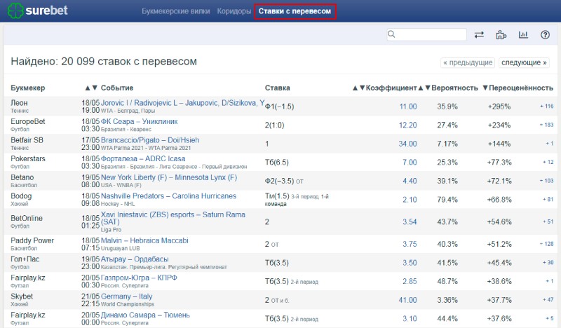Click the 79.4% probability value
The image size is (561, 328).
(x=447, y=200)
